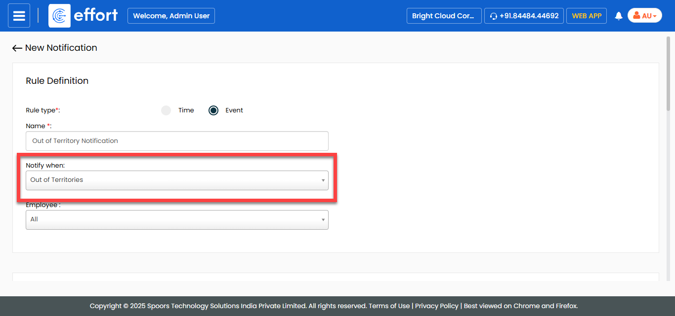Open the Notify when dropdown

(177, 180)
